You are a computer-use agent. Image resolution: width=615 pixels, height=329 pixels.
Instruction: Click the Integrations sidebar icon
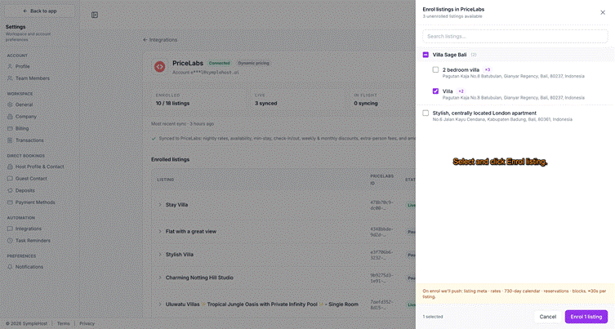pyautogui.click(x=10, y=229)
